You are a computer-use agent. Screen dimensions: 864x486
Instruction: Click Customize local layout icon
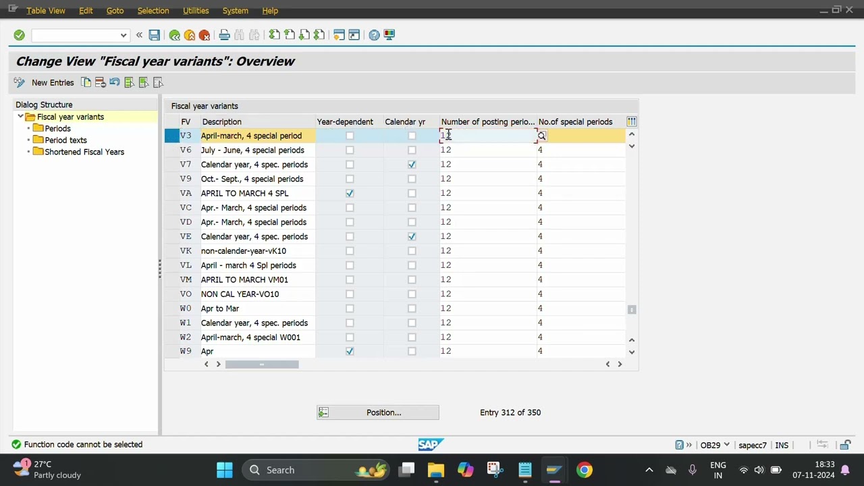[x=389, y=35]
